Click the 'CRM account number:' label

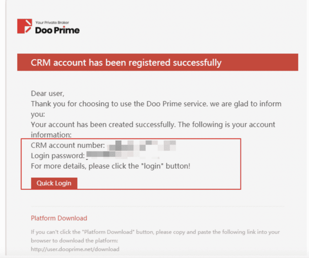click(68, 145)
